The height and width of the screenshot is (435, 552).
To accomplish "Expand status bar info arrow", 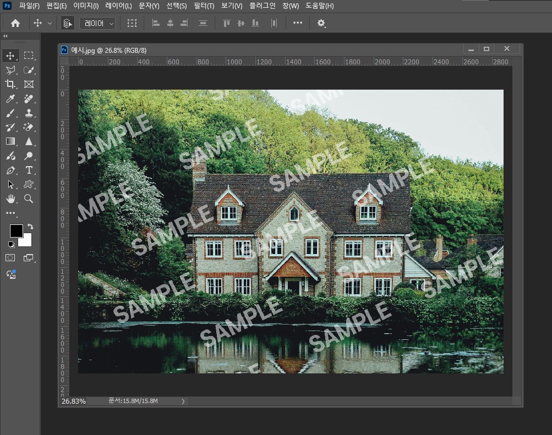I will coord(183,401).
